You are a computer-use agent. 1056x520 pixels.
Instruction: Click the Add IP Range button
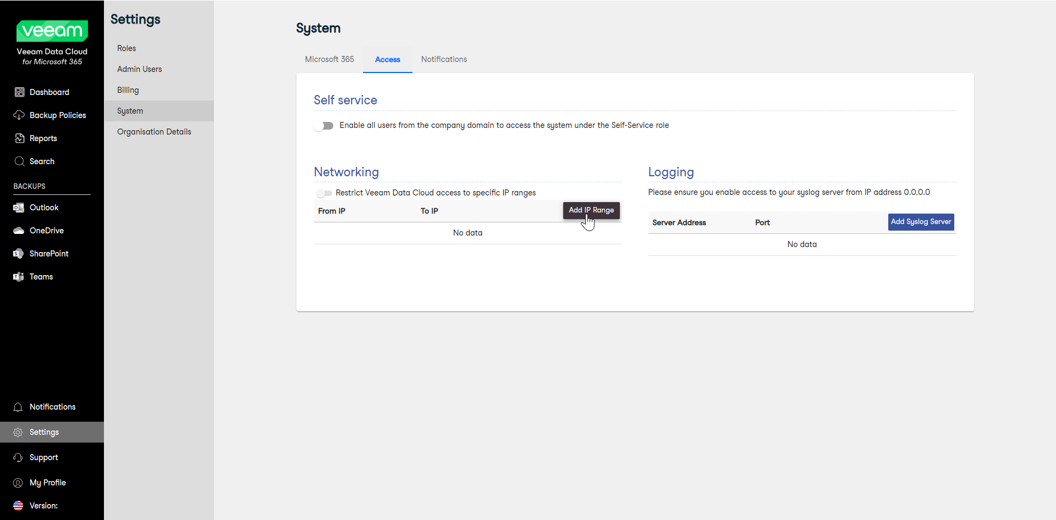coord(591,210)
